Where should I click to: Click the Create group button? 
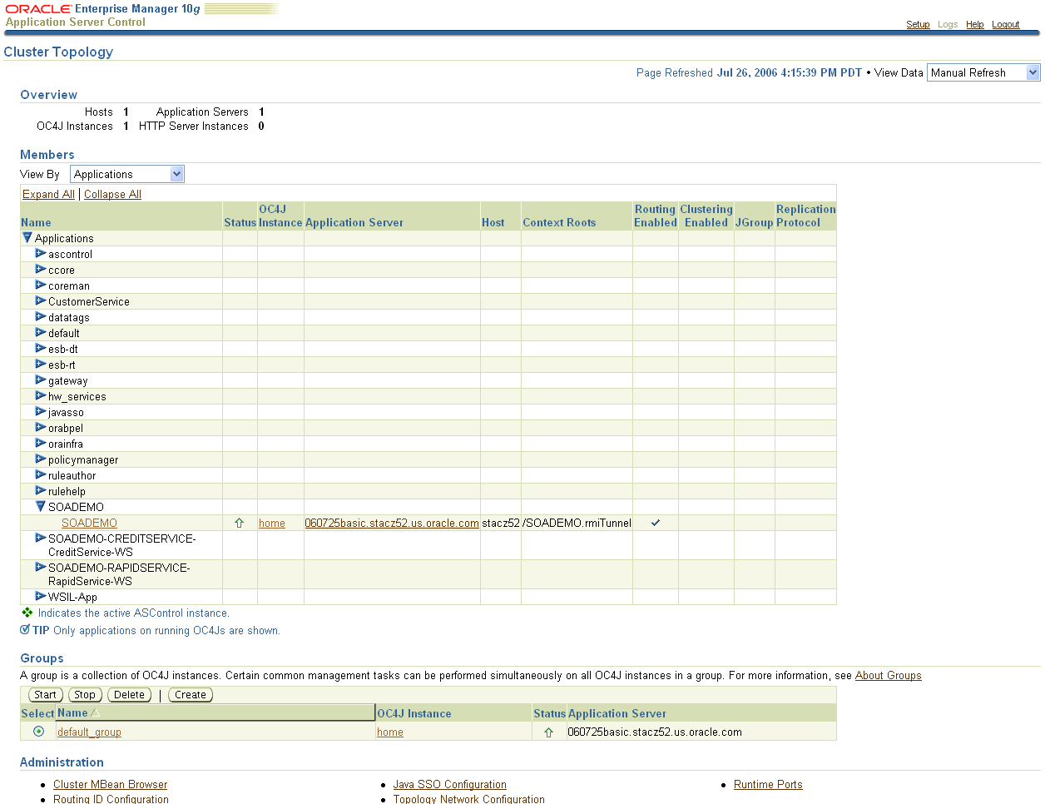coord(191,695)
